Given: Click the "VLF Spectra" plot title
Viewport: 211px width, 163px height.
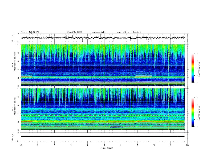Looking at the screenshot, I should click(30, 32).
